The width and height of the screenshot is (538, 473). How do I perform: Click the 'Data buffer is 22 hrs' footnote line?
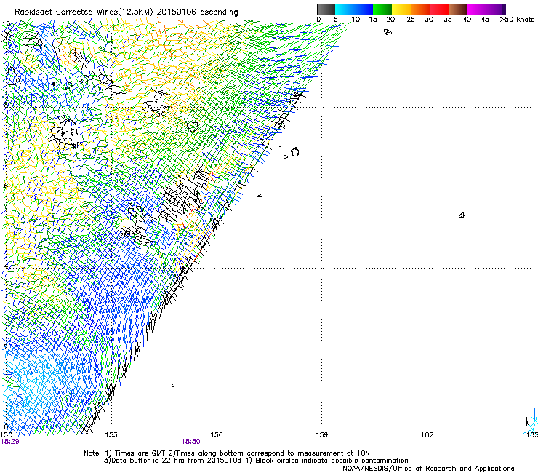pyautogui.click(x=256, y=461)
